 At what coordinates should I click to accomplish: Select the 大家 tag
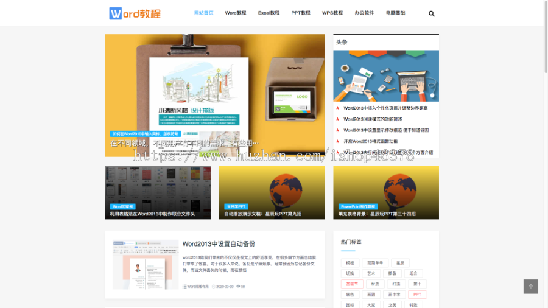tap(371, 305)
